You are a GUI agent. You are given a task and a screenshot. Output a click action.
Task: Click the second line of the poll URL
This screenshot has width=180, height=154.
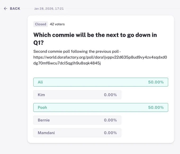[x=67, y=63]
